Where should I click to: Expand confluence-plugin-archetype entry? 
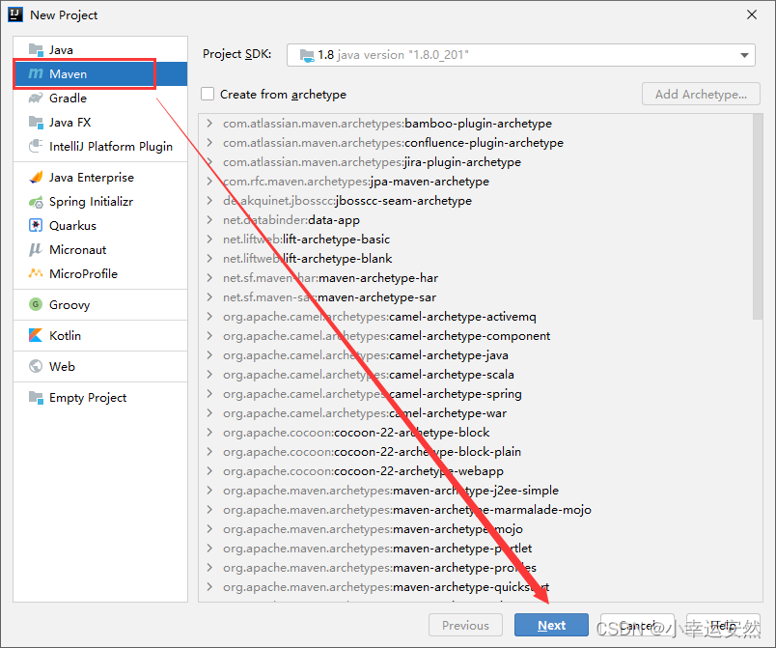tap(209, 142)
